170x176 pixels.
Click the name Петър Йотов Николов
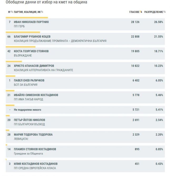29,120
